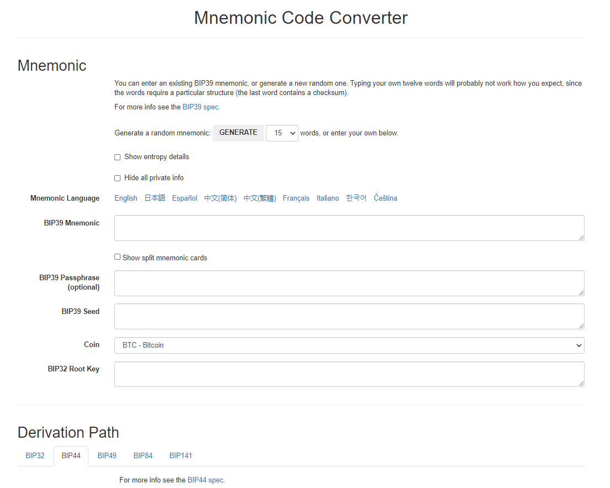
Task: Select Čeština mnemonic language
Action: pos(386,198)
